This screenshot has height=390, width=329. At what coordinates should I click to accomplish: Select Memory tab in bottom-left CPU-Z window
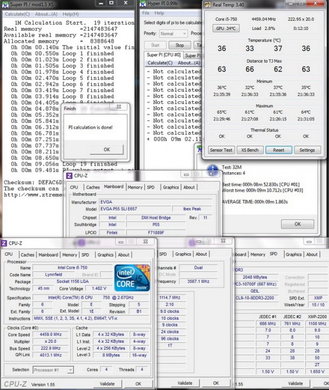coord(70,255)
